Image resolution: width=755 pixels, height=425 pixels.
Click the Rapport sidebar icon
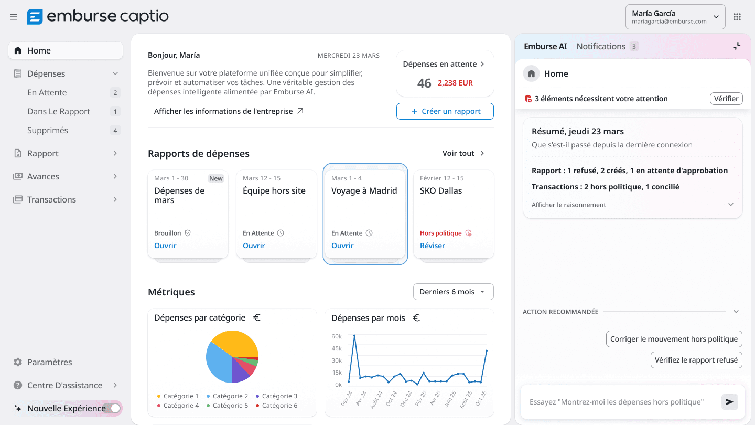click(18, 153)
